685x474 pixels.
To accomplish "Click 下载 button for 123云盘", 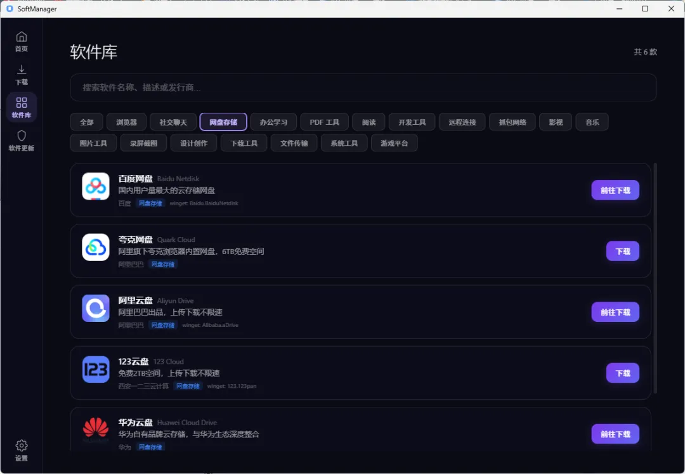I will tap(623, 373).
